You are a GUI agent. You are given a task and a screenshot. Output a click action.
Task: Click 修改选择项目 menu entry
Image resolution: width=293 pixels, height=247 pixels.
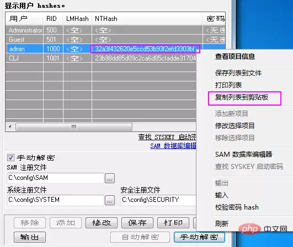235,126
